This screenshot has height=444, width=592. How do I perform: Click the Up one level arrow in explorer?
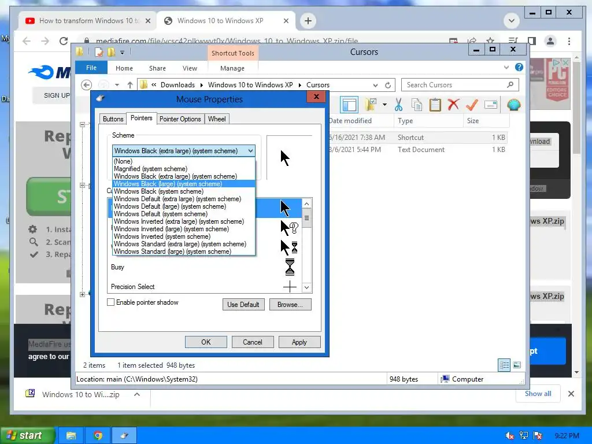pos(130,85)
